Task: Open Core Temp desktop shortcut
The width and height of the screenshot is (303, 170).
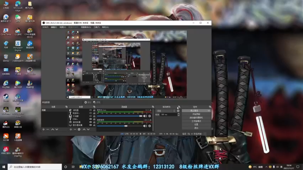Action: 6,32
